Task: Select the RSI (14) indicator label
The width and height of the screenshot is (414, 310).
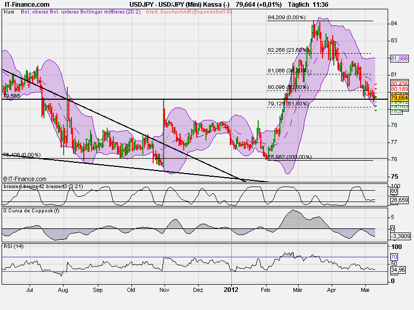Action: [13, 246]
